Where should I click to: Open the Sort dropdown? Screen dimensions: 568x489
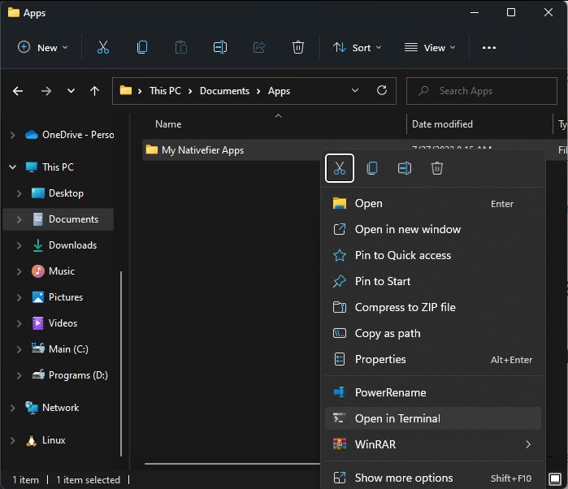pyautogui.click(x=358, y=47)
